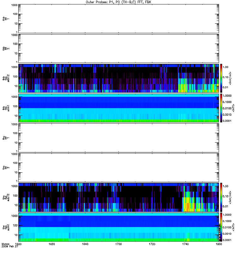237x253 pixels.
Task: Click the 10 y-axis tick of thc fff 2
Action: [16, 172]
